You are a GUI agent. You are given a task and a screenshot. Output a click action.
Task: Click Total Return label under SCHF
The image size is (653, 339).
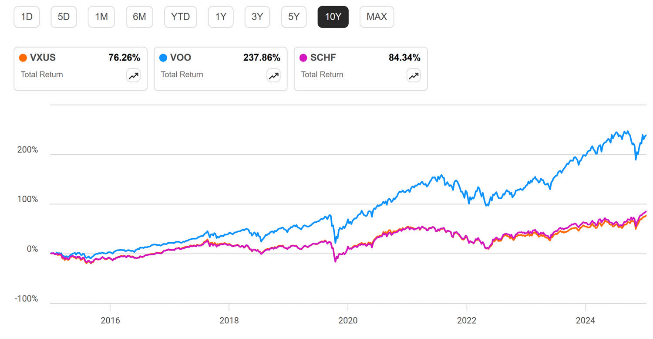click(322, 75)
